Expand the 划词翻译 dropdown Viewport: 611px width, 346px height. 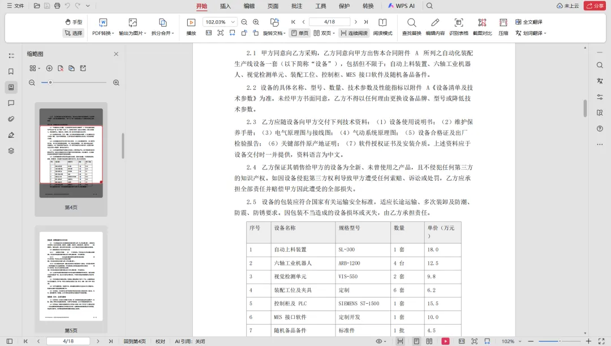pyautogui.click(x=531, y=33)
